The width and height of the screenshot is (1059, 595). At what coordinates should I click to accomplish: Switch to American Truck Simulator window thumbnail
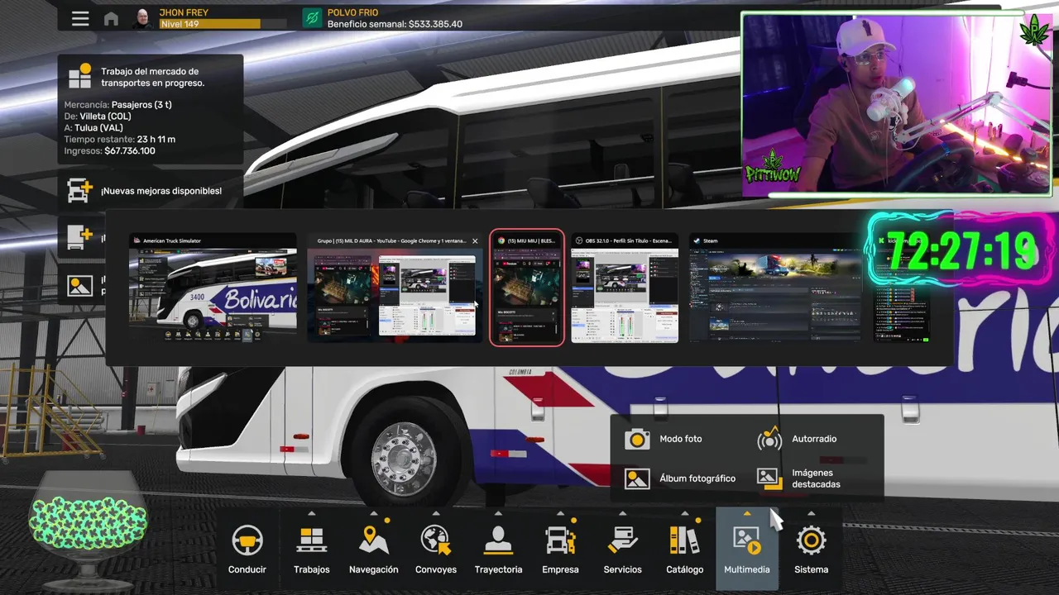click(213, 288)
